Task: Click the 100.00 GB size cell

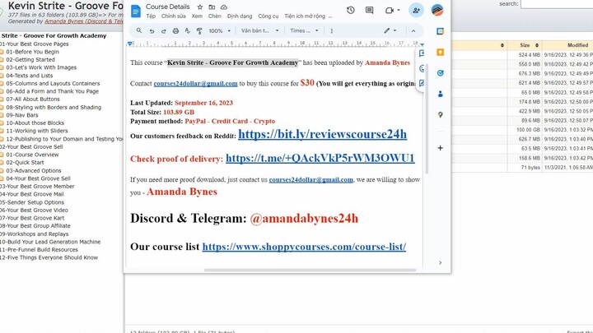Action: (528, 130)
